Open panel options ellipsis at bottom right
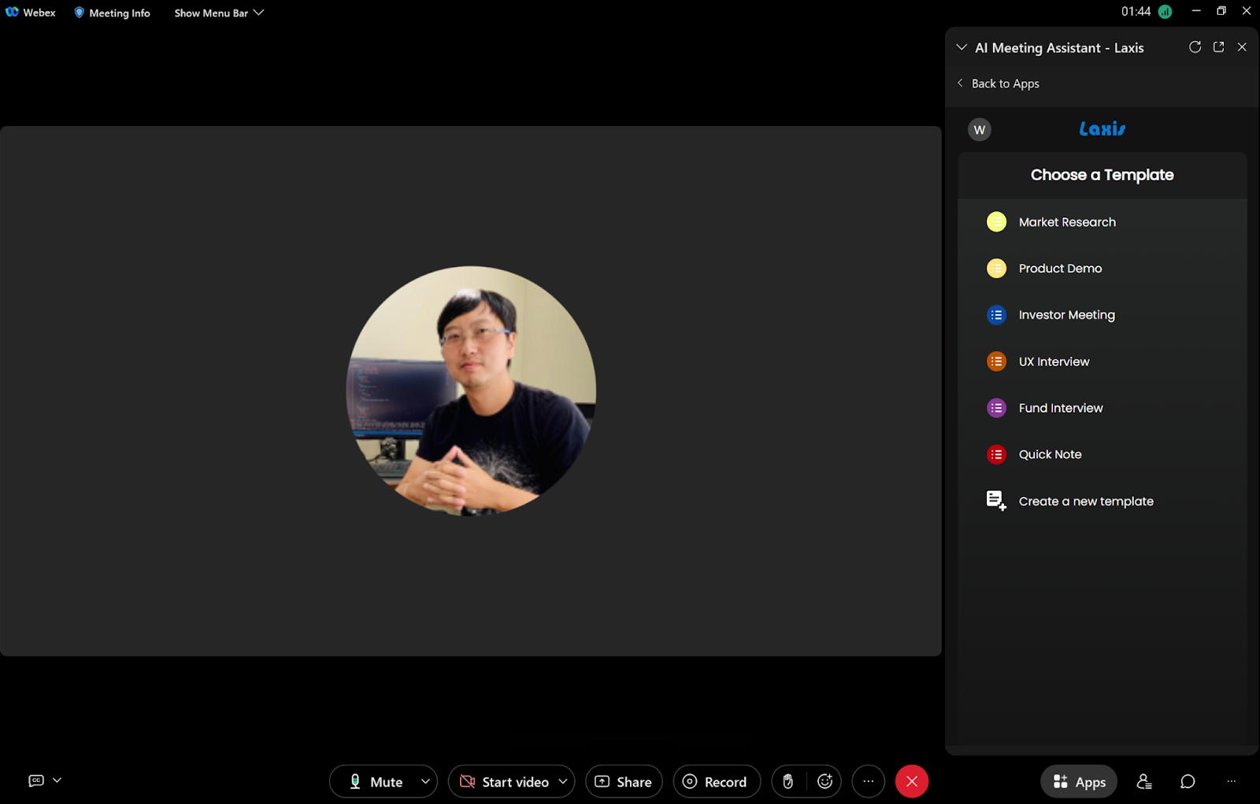1260x804 pixels. point(1231,781)
